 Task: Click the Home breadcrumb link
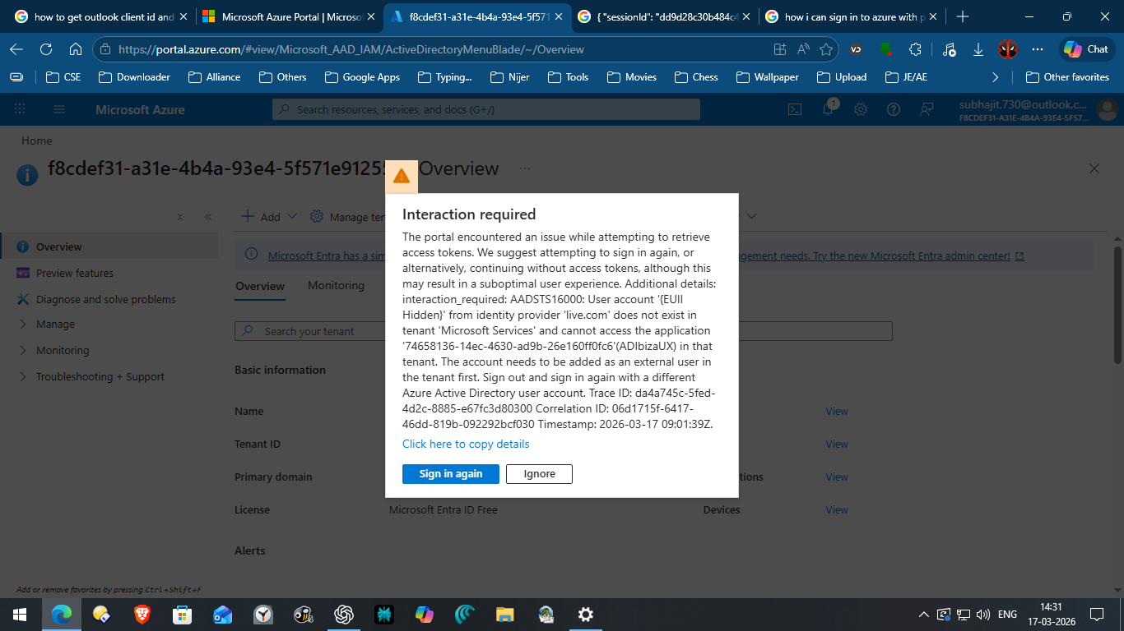[36, 140]
